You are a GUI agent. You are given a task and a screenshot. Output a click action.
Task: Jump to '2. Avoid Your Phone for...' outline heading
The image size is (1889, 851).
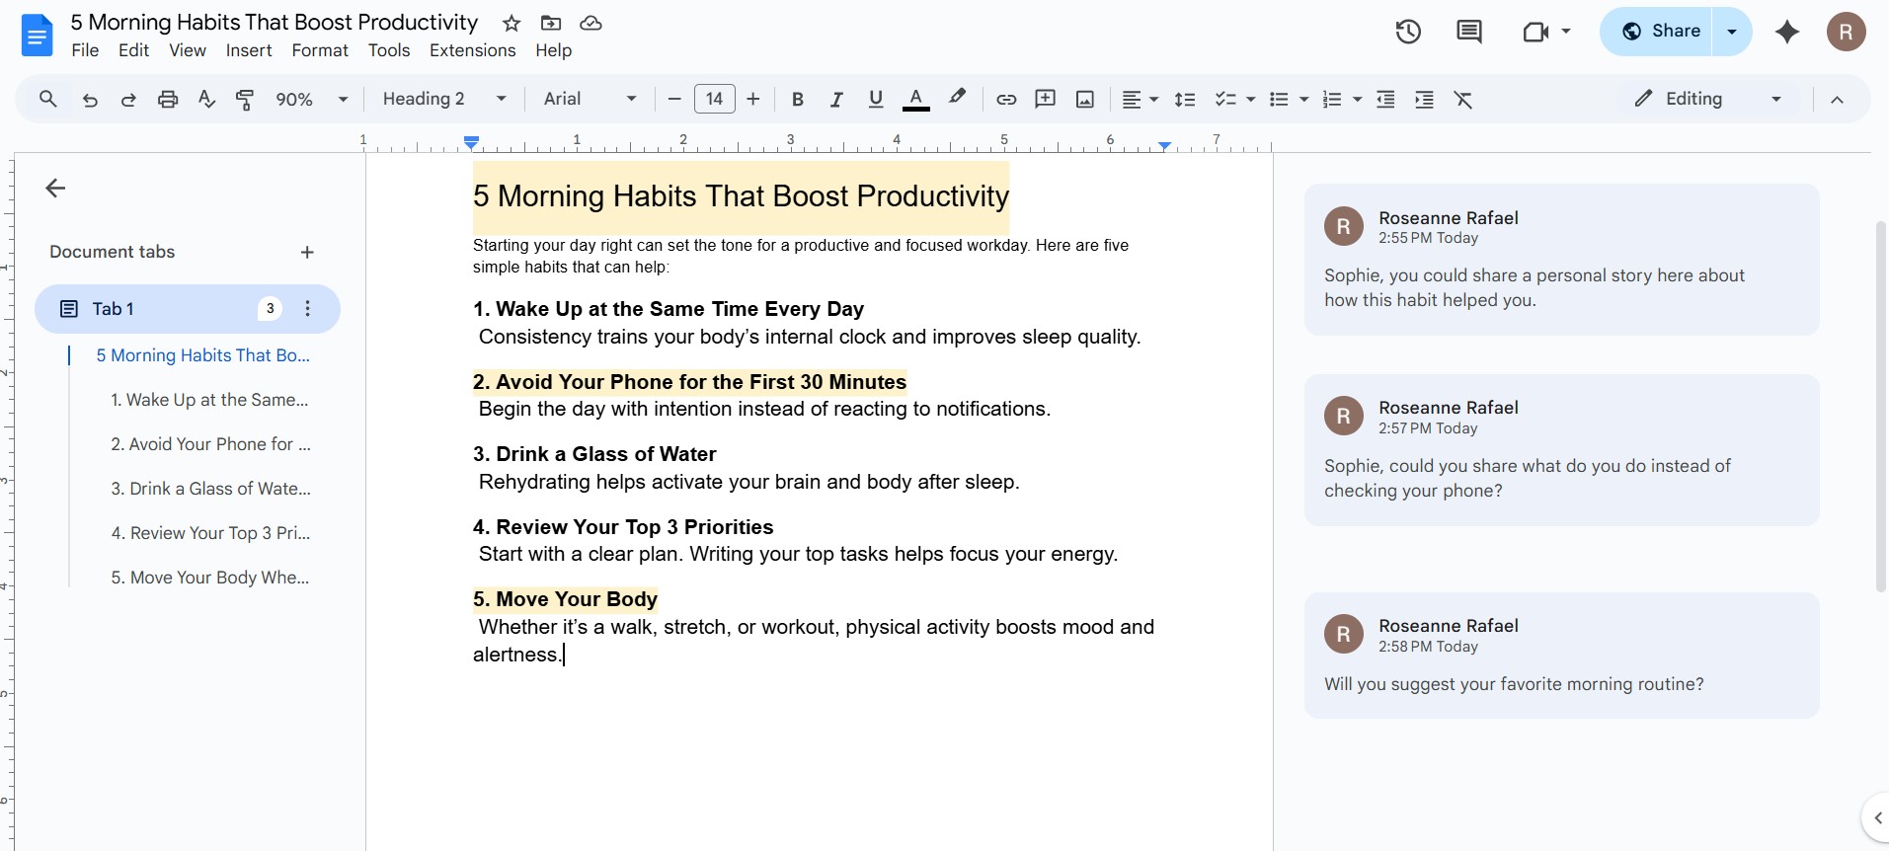pos(210,444)
